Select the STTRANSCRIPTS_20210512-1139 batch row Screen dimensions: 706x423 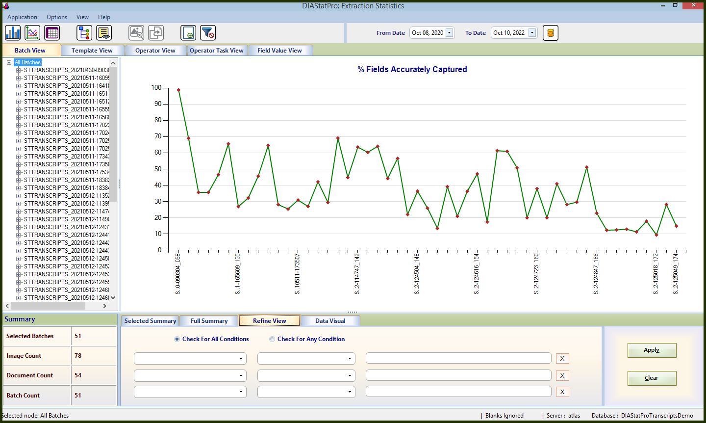click(x=66, y=204)
